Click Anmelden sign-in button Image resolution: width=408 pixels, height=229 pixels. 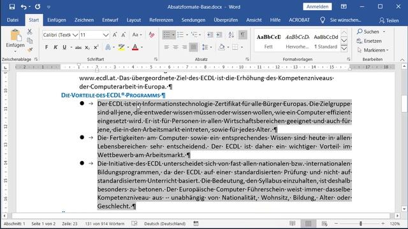317,7
